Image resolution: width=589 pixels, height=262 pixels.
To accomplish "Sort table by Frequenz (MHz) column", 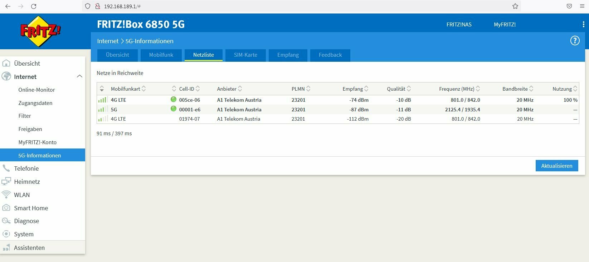I will (459, 89).
